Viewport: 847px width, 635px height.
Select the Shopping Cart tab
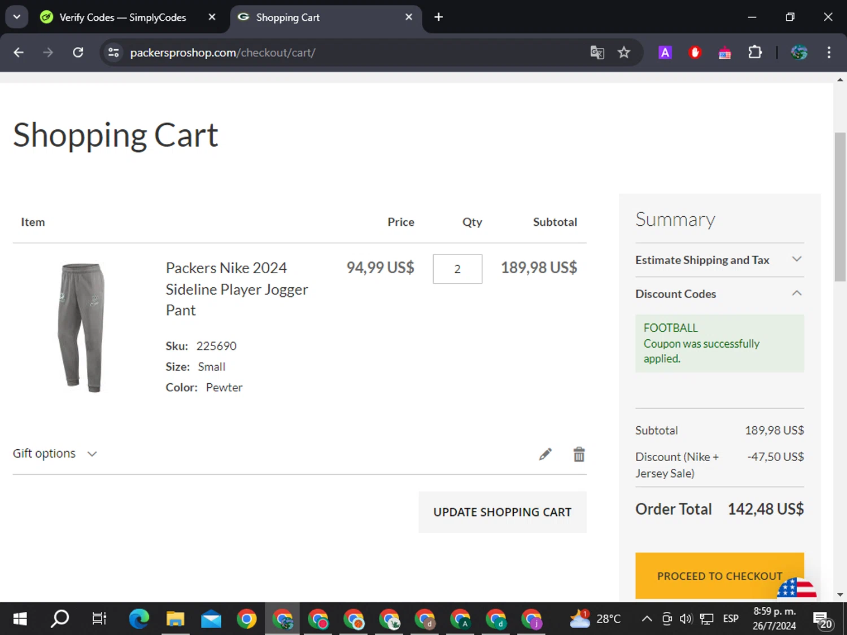(326, 17)
